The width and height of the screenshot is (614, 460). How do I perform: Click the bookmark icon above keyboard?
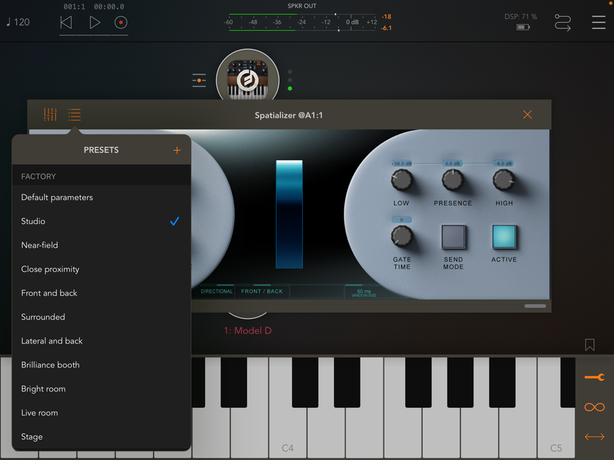click(x=589, y=345)
